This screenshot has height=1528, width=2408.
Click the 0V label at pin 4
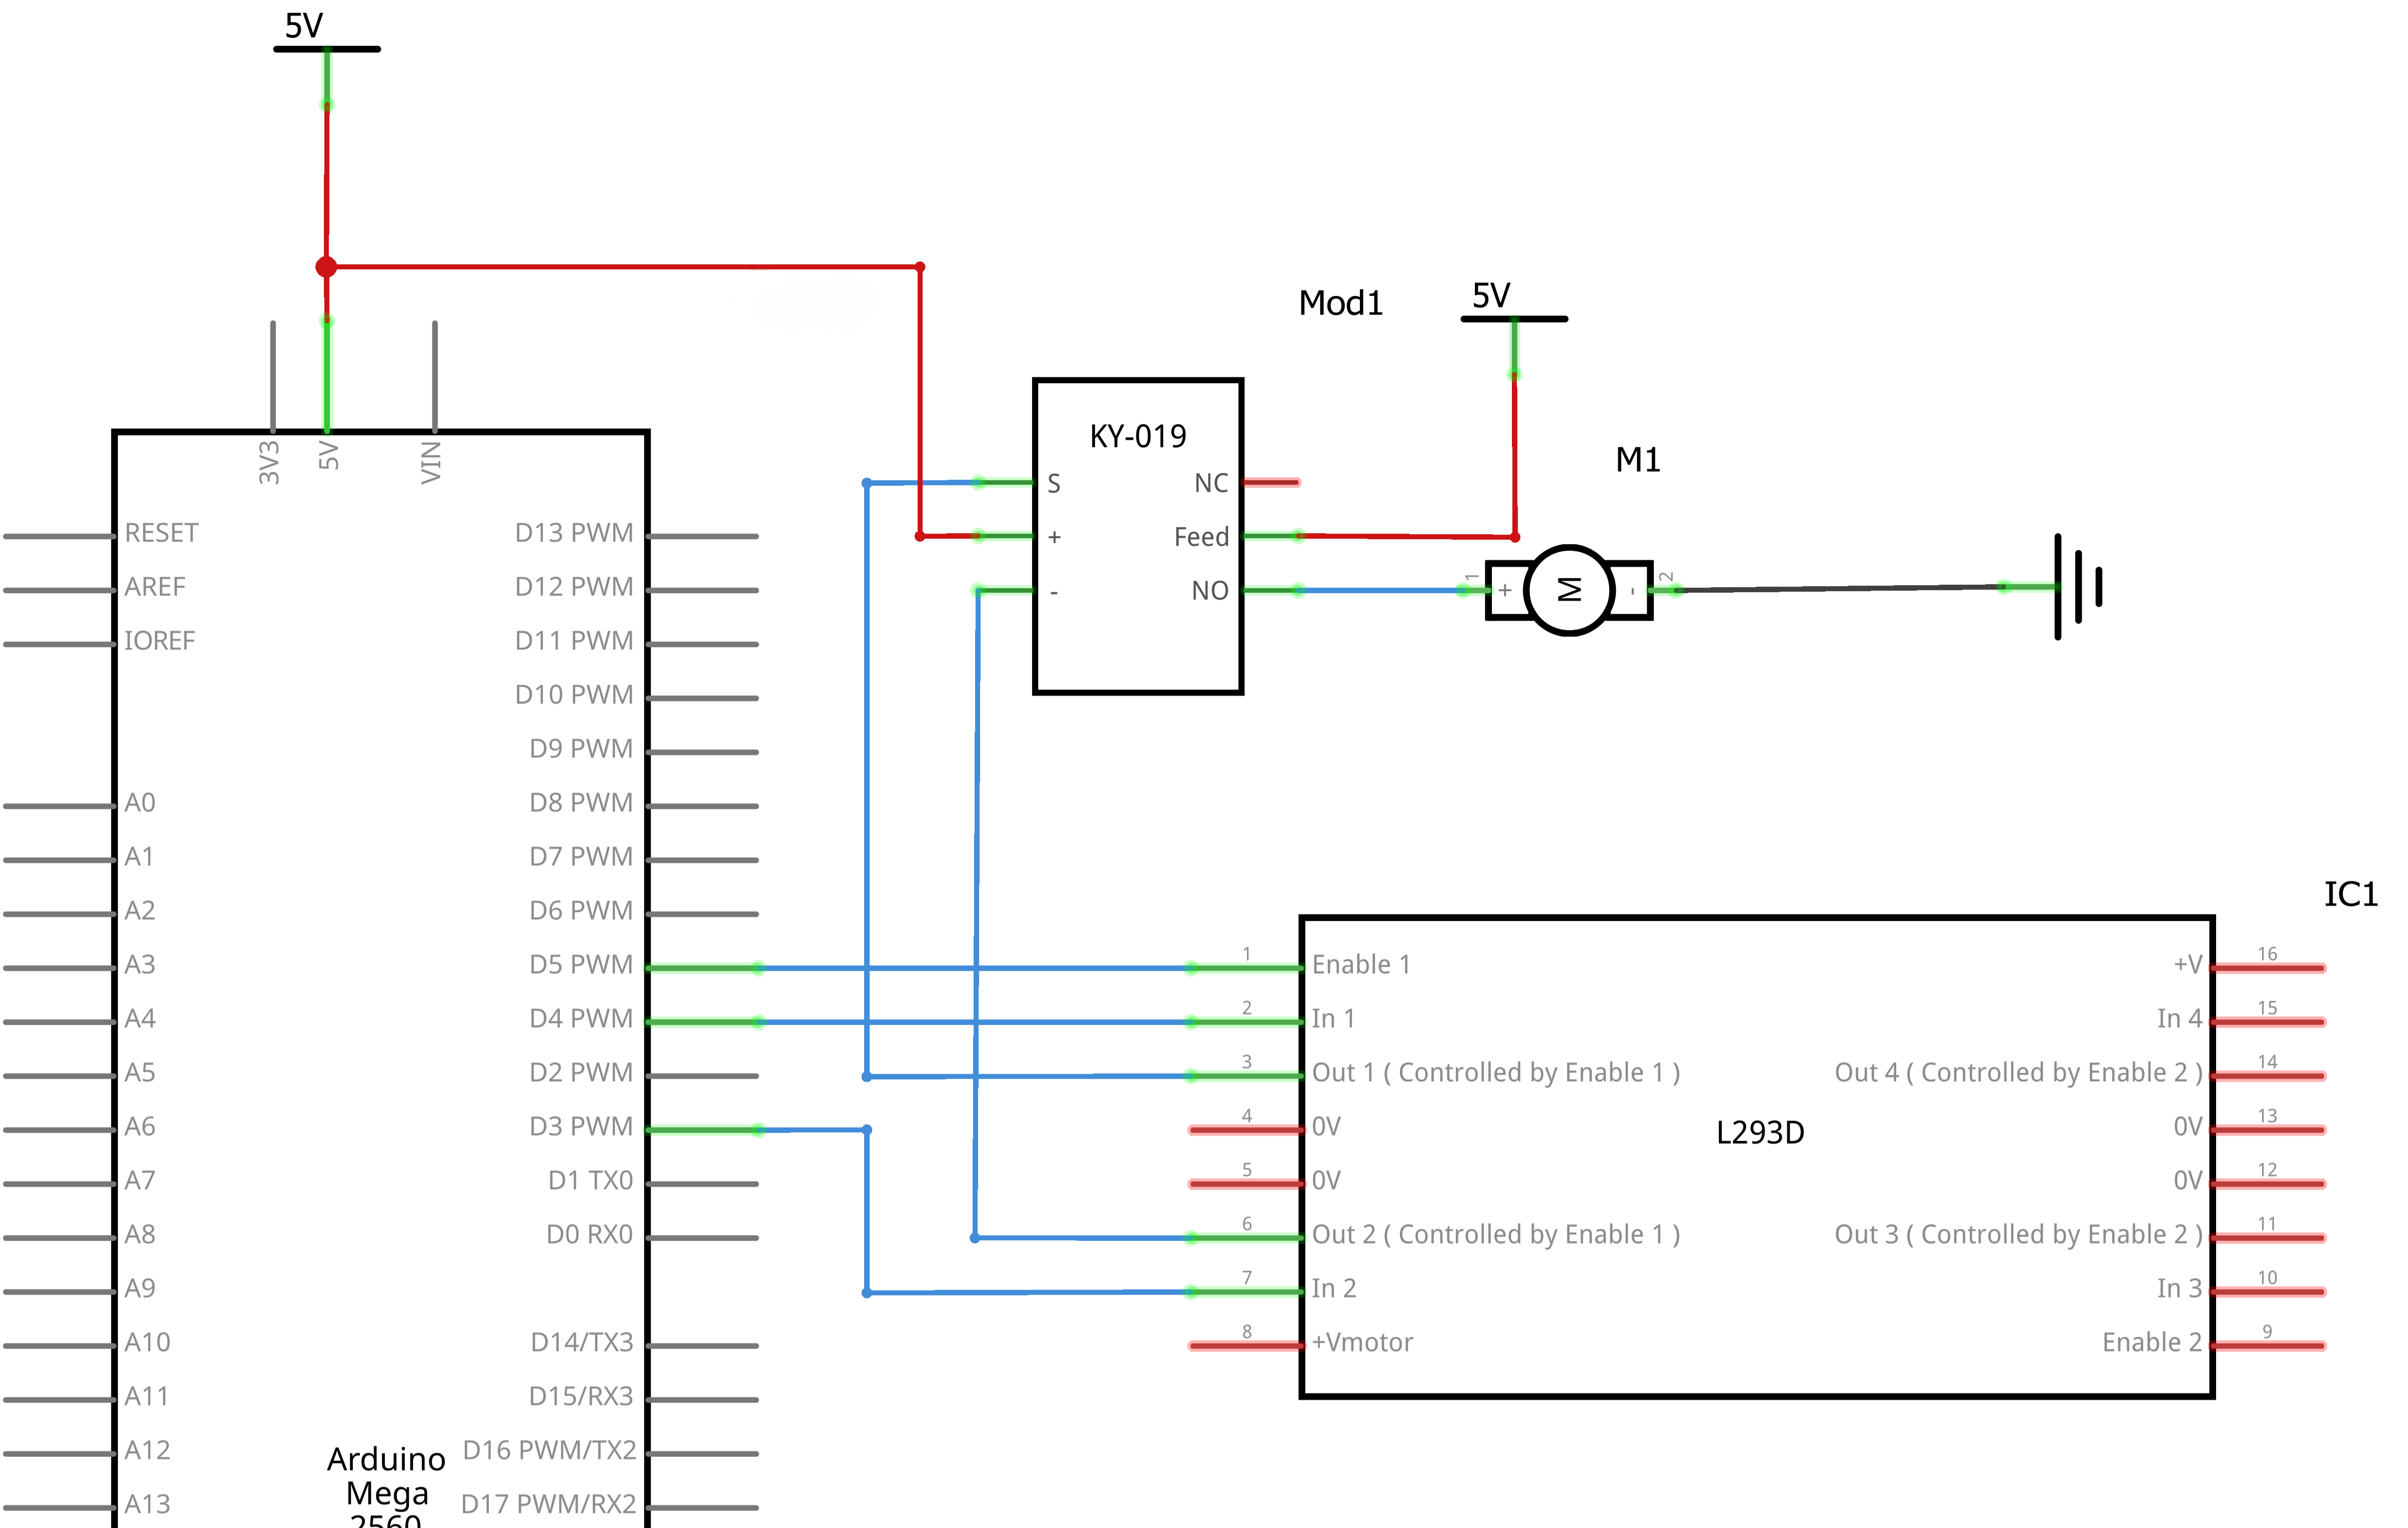1326,1127
